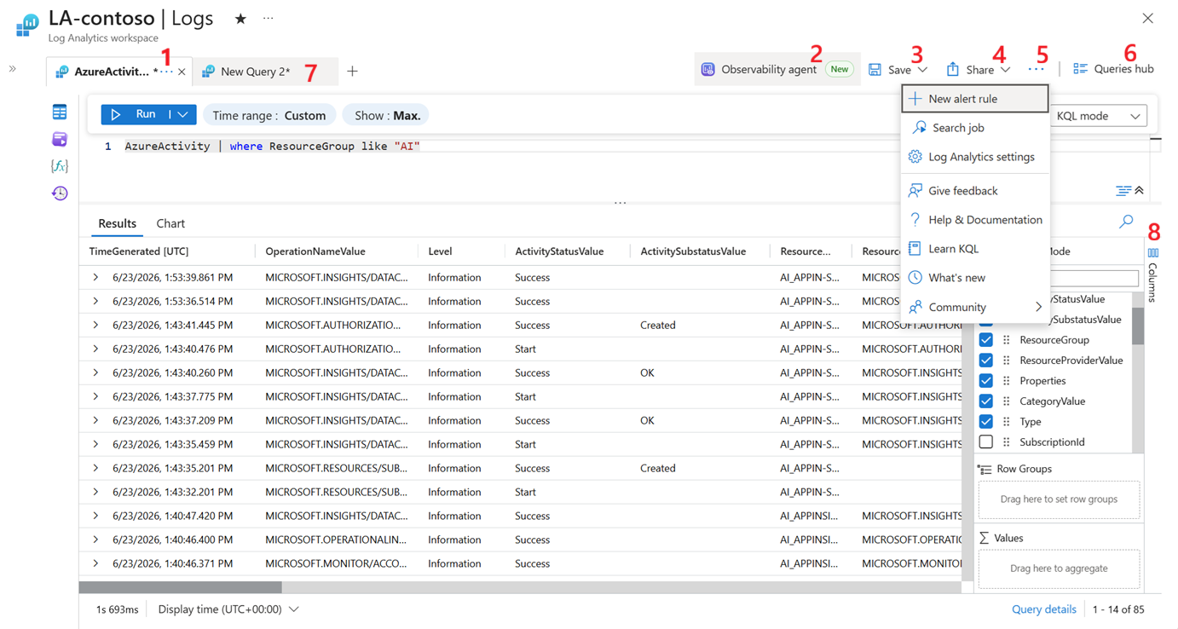
Task: Select Search job from the menu
Action: tap(975, 128)
